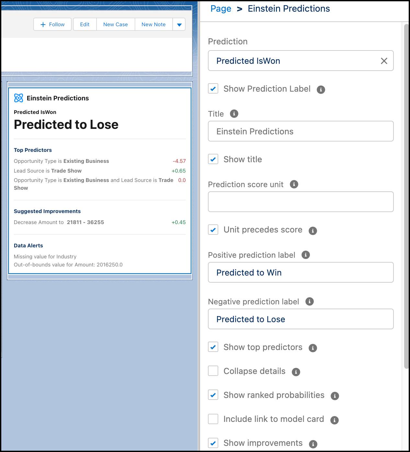This screenshot has width=410, height=452.
Task: Click info icon for Include link to model card
Action: pos(335,420)
